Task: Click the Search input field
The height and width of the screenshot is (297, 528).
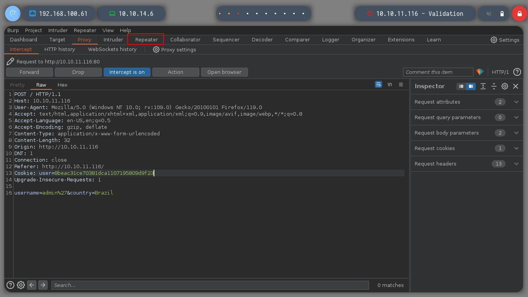Action: pos(210,285)
